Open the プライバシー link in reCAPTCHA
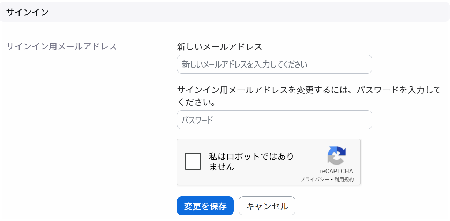Image resolution: width=450 pixels, height=221 pixels. 314,180
